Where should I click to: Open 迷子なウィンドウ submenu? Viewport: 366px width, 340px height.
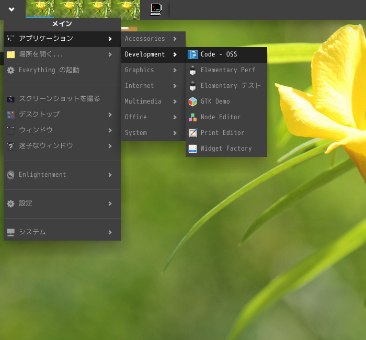click(62, 146)
